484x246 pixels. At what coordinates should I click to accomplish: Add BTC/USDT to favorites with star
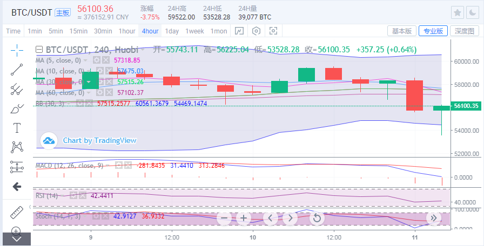(x=457, y=12)
